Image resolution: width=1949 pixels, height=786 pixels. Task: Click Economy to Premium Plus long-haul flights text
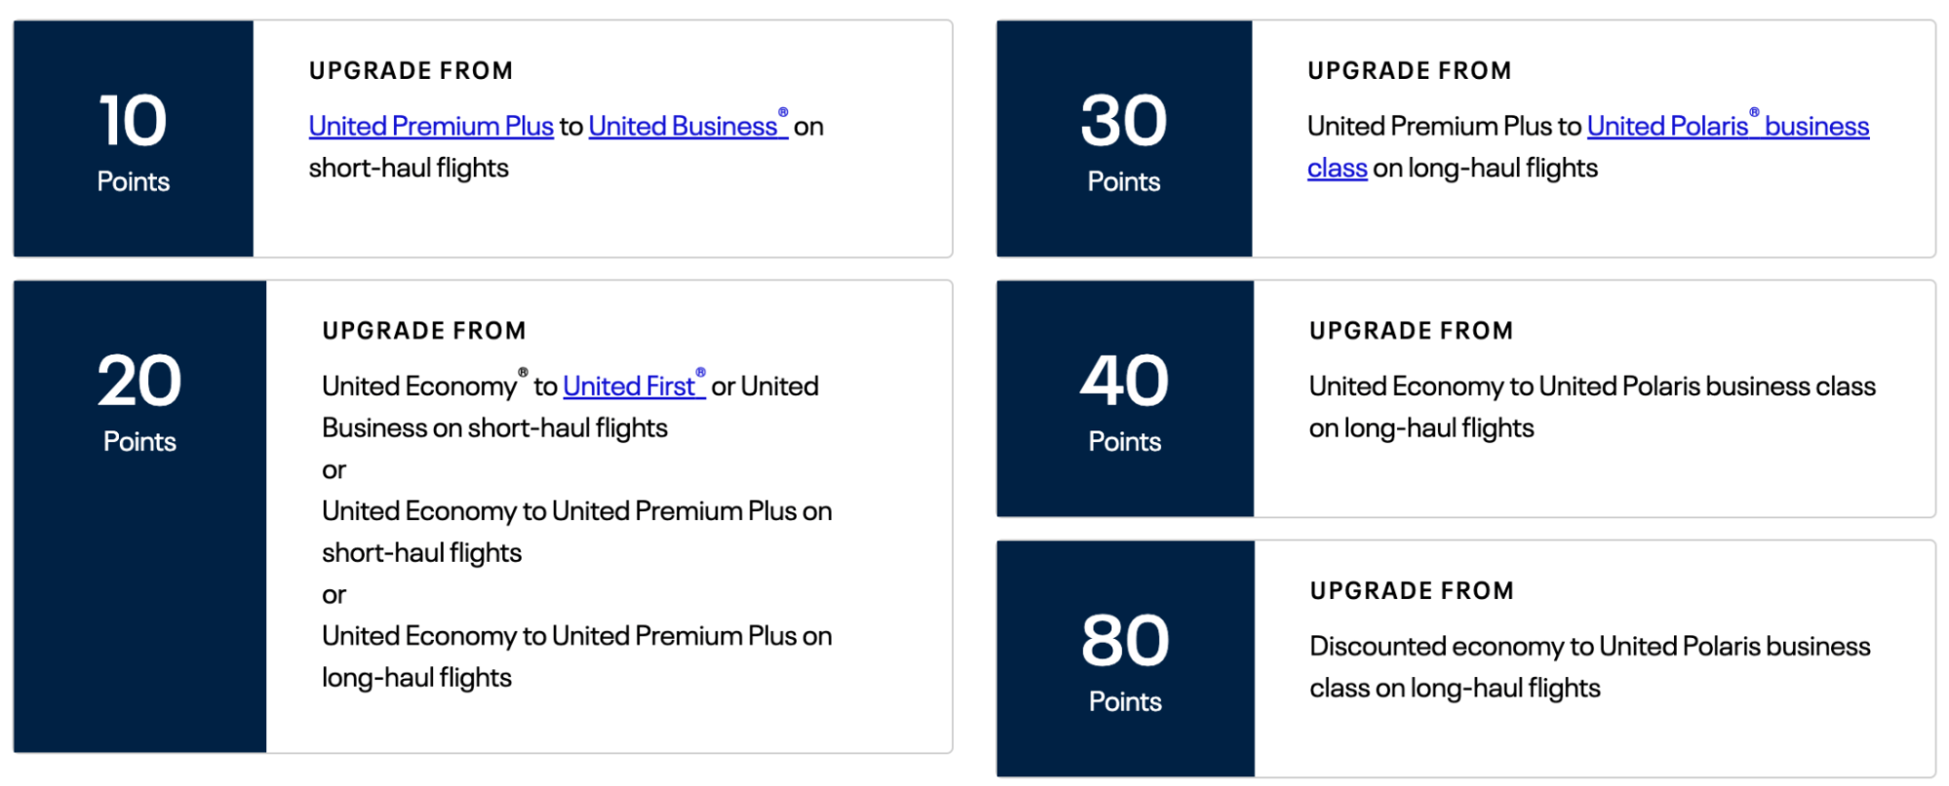click(576, 637)
